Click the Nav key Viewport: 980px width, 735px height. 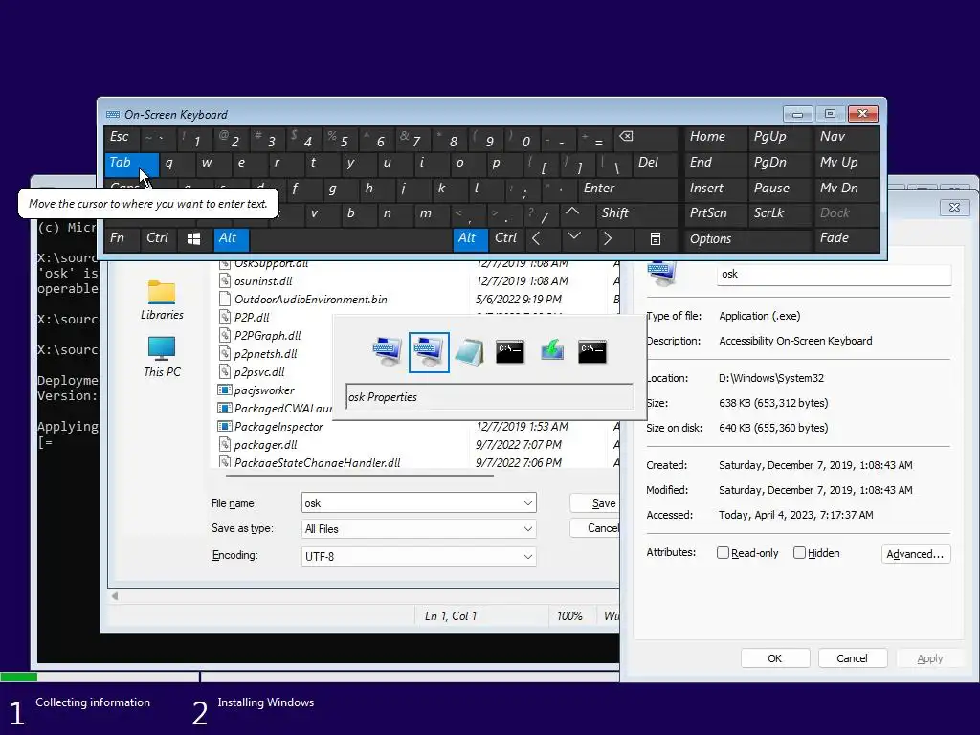coord(847,139)
